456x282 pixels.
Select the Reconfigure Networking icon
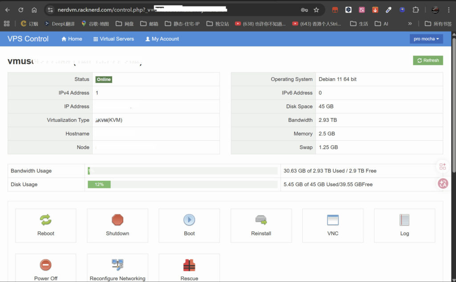pyautogui.click(x=118, y=265)
